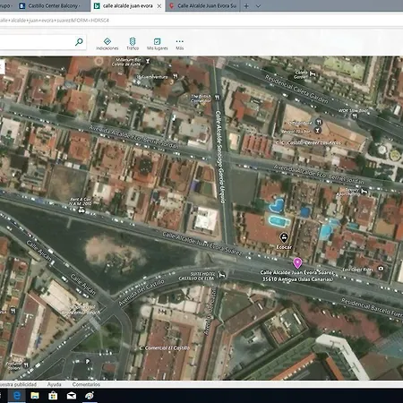
Task: Open Indicaciones directions tool
Action: click(x=107, y=44)
